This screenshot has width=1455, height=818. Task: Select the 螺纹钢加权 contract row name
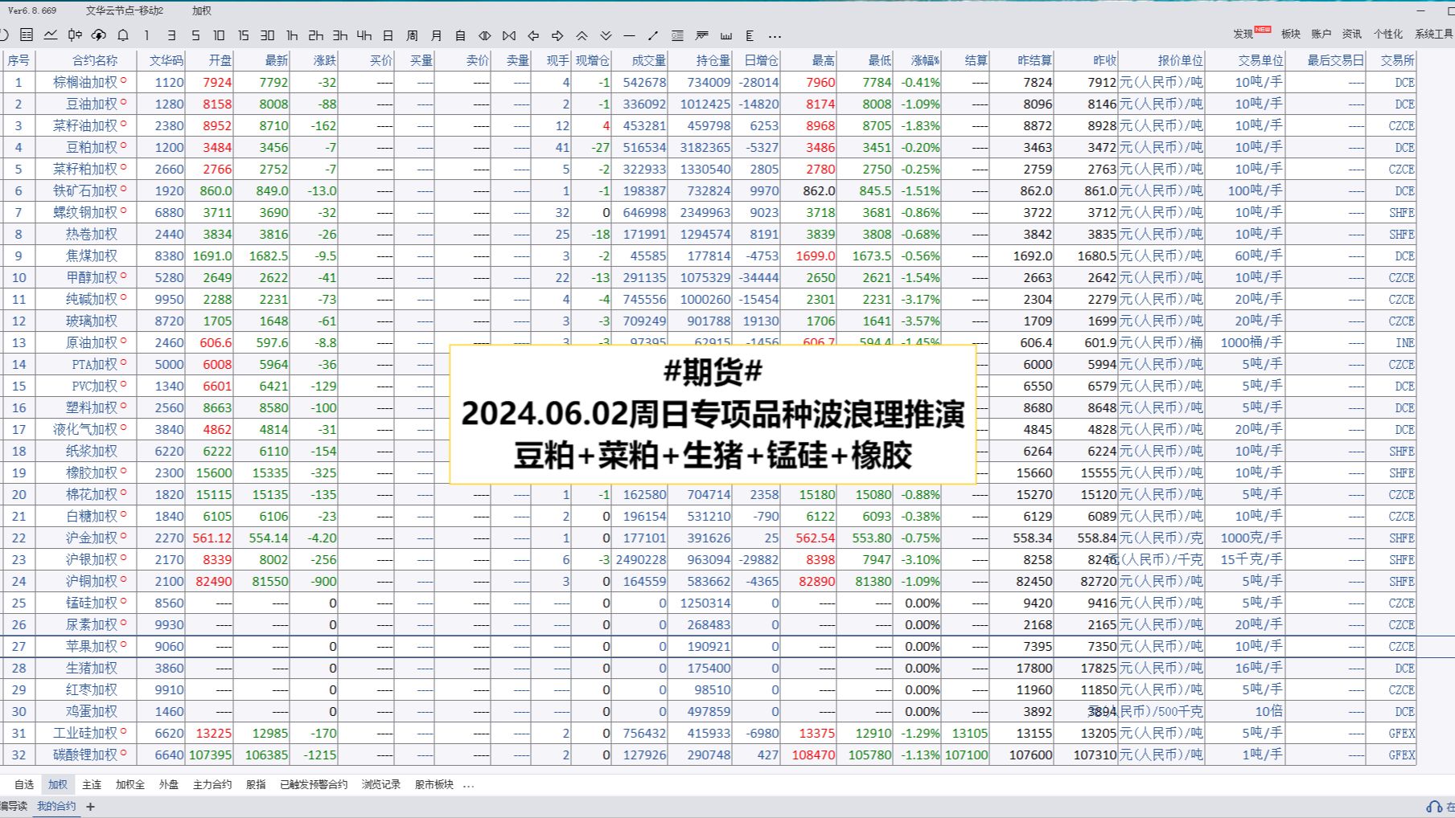(x=85, y=212)
